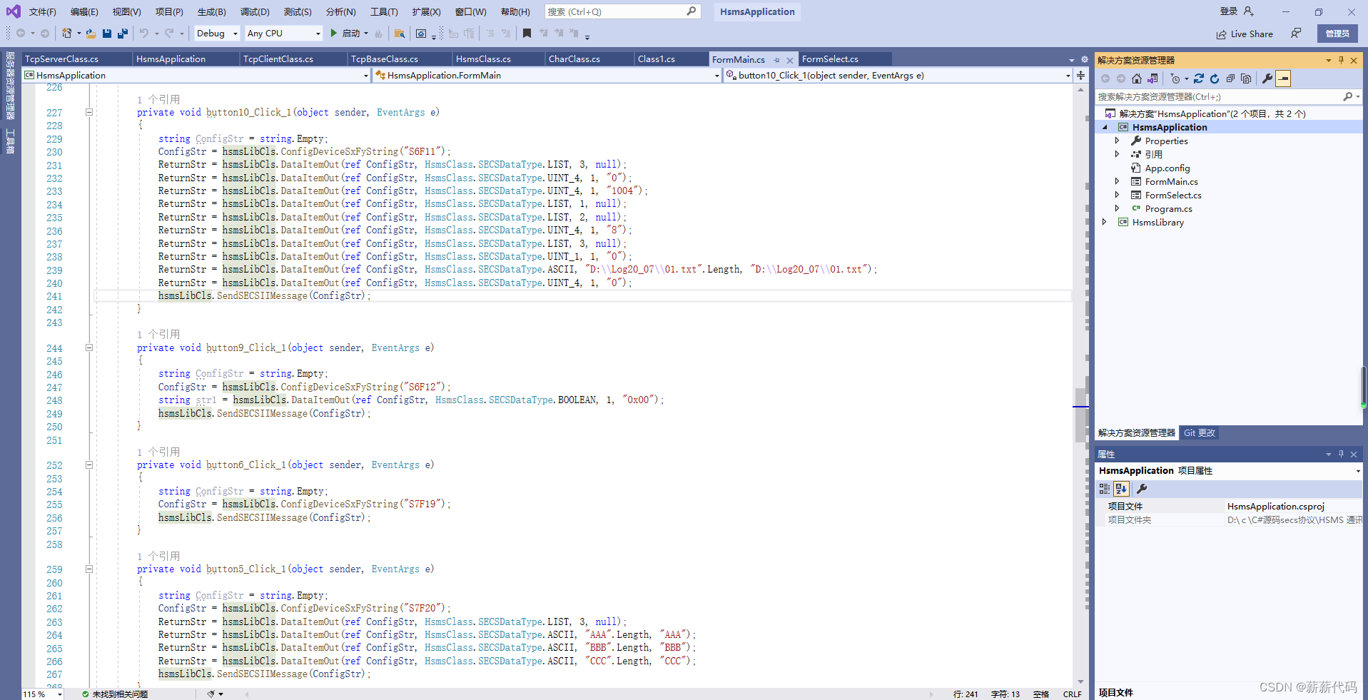Image resolution: width=1368 pixels, height=700 pixels.
Task: Click Save All icon in main toolbar
Action: pyautogui.click(x=123, y=34)
